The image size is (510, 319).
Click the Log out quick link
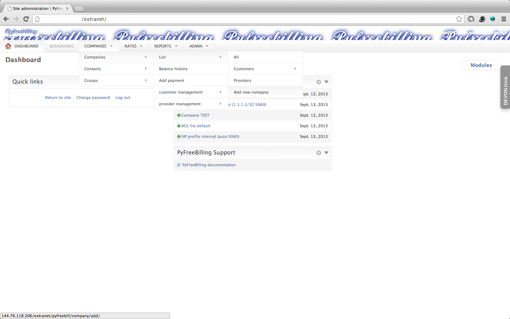123,97
